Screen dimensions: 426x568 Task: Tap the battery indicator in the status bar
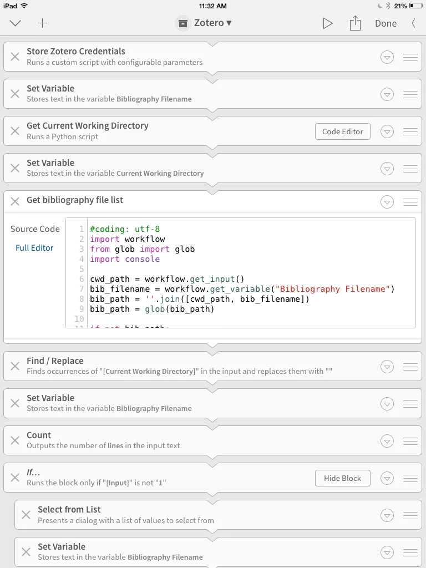click(x=416, y=6)
